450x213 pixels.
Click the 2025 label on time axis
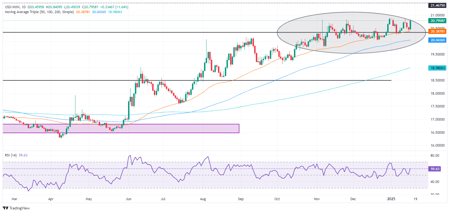[391, 199]
